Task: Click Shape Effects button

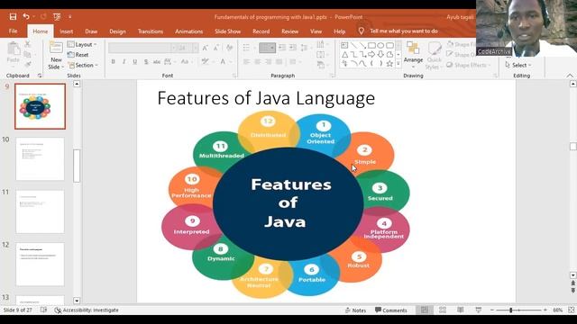Action: (469, 65)
